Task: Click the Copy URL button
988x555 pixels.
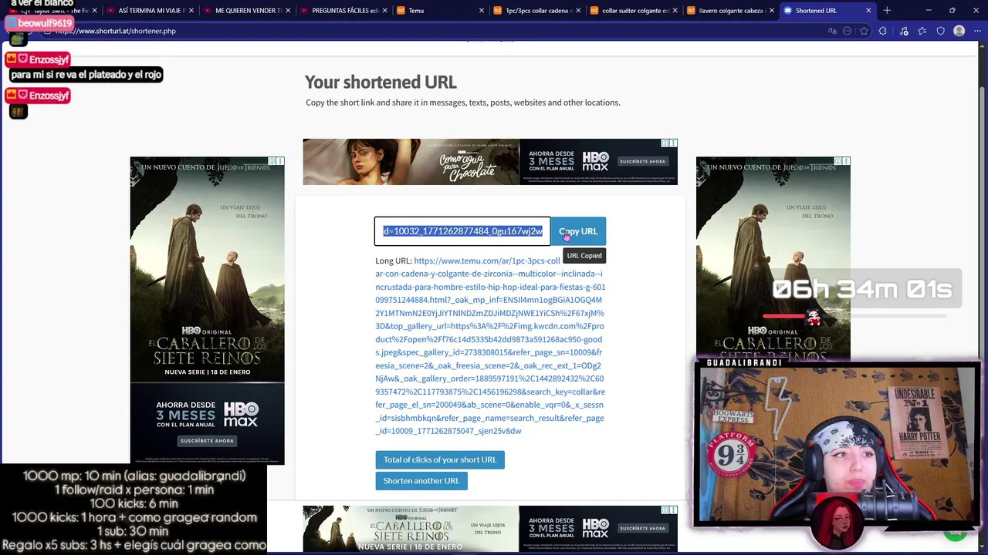Action: tap(578, 231)
